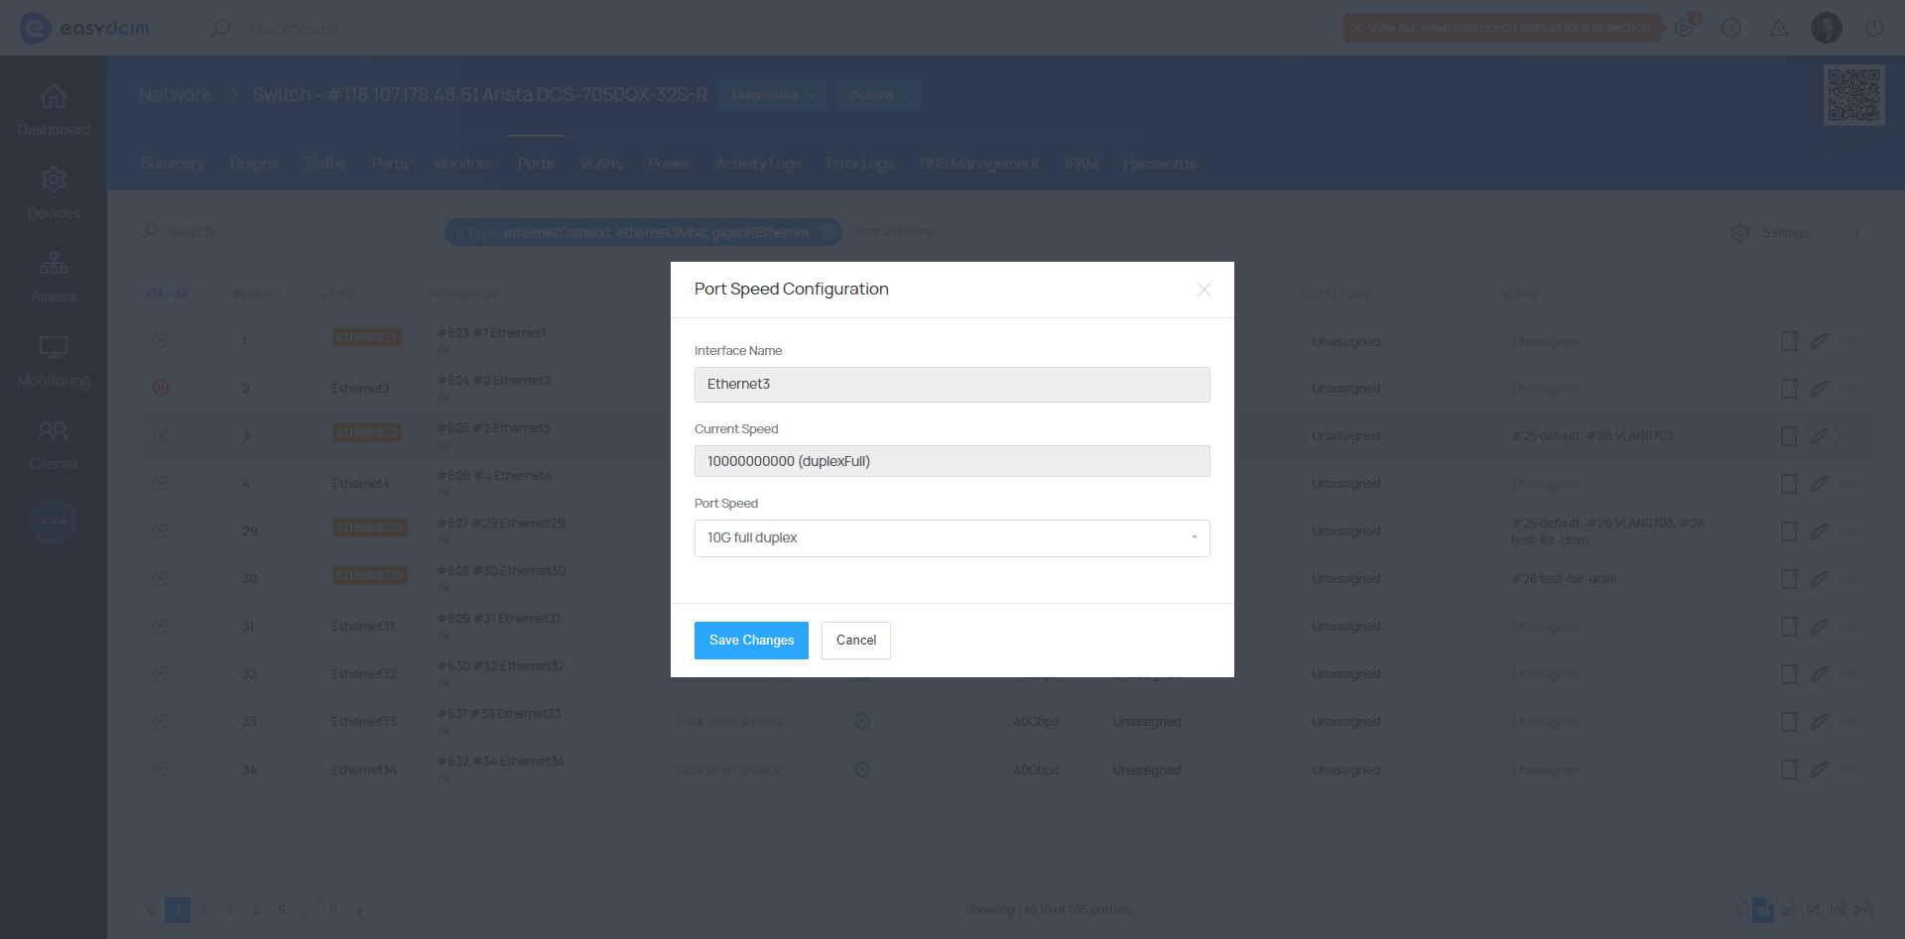Switch to the Summary tab

click(x=173, y=164)
